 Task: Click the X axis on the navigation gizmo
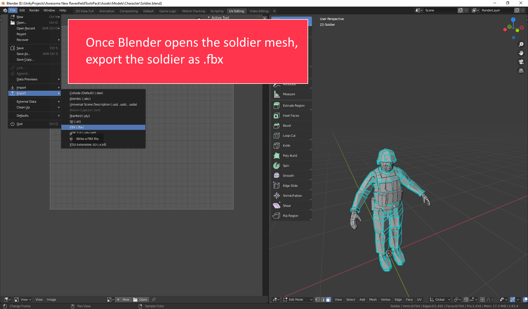522,27
